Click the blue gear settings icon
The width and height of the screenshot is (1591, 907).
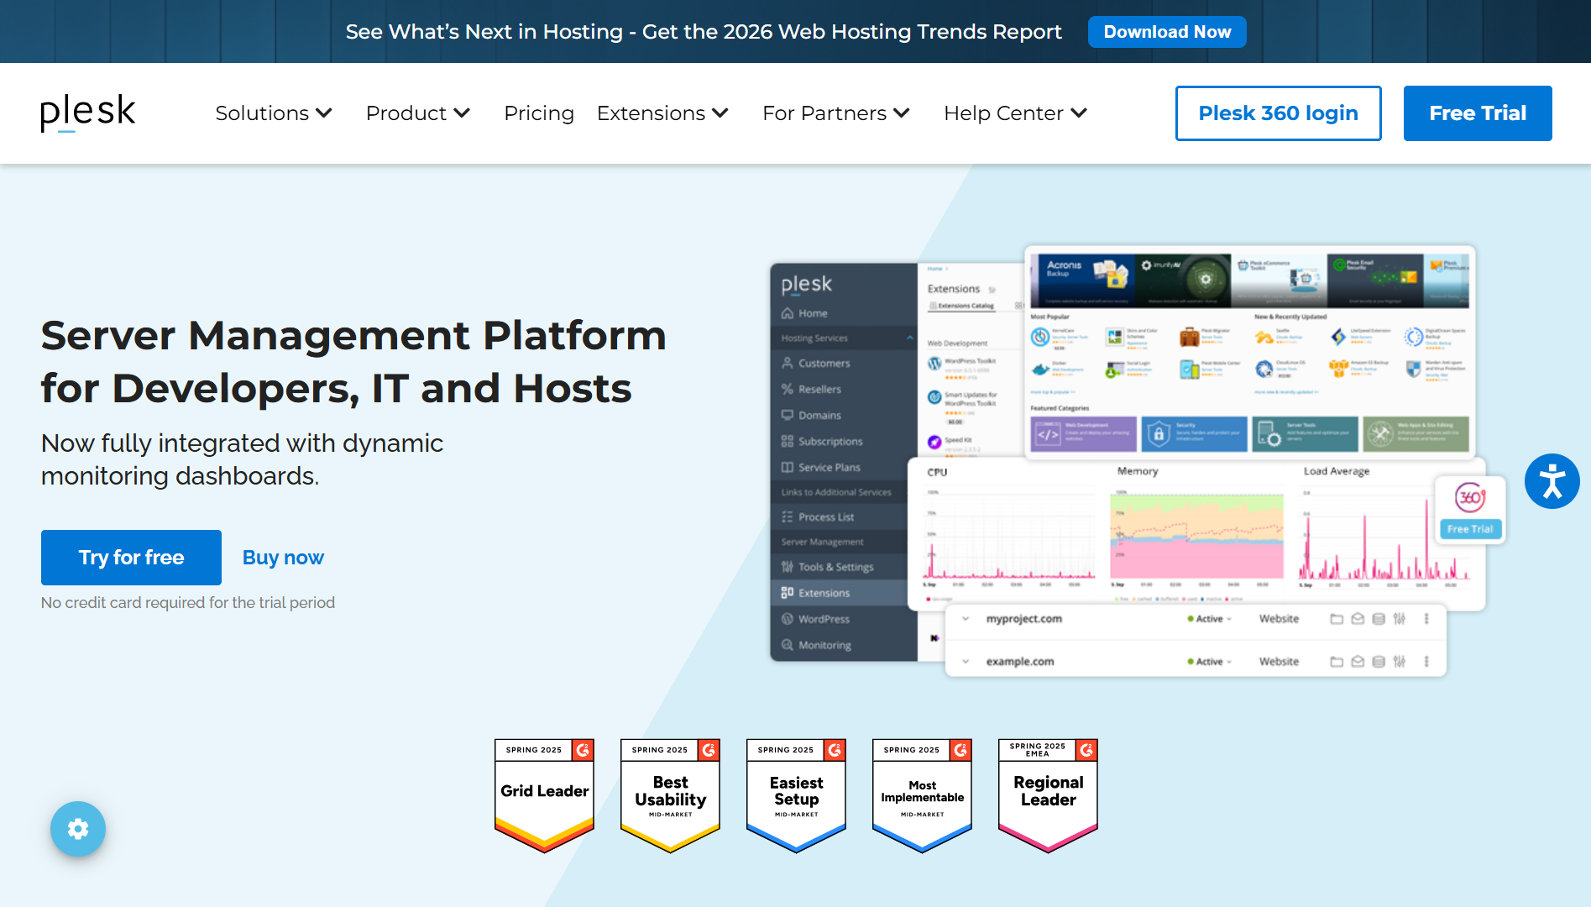(78, 829)
